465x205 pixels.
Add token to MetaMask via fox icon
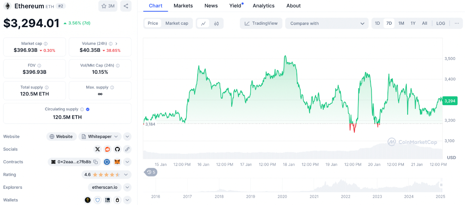coord(117,162)
